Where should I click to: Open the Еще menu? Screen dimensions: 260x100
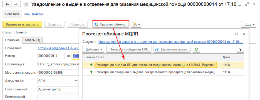pos(249,25)
